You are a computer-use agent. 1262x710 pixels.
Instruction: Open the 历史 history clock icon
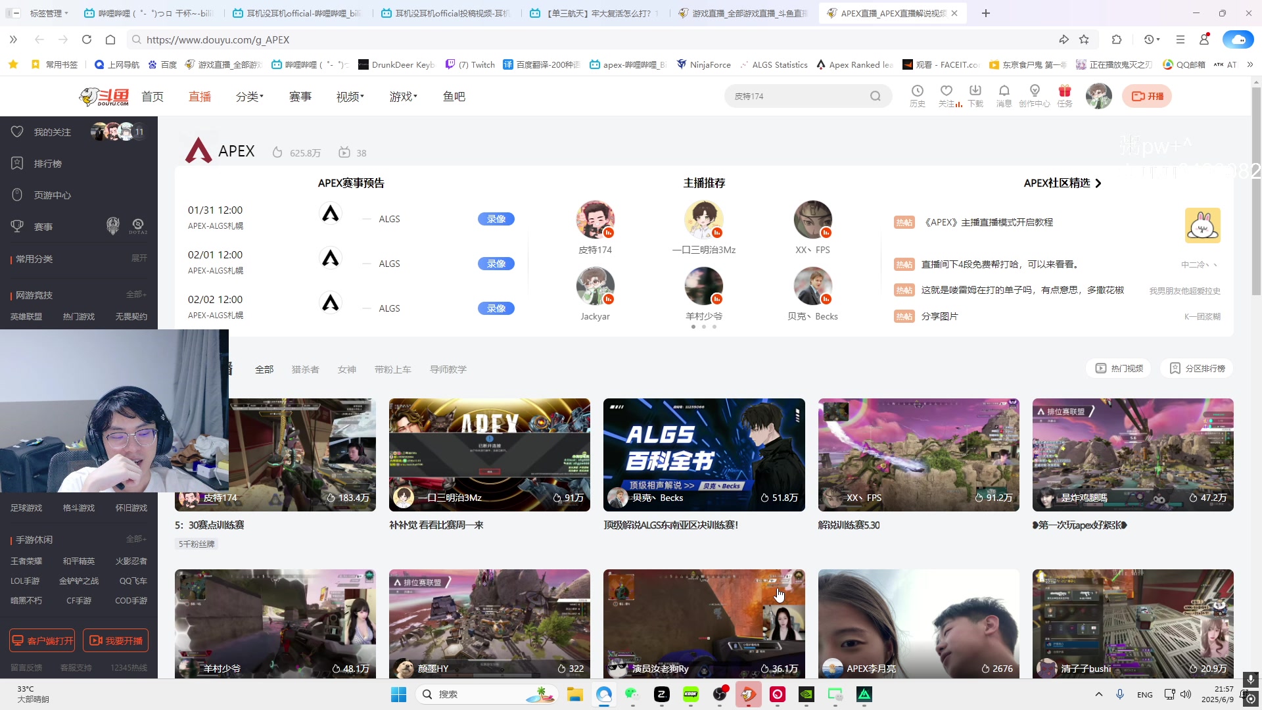pyautogui.click(x=917, y=95)
